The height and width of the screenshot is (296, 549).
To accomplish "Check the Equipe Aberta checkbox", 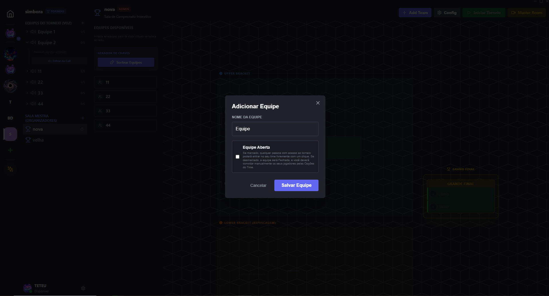I will (237, 157).
